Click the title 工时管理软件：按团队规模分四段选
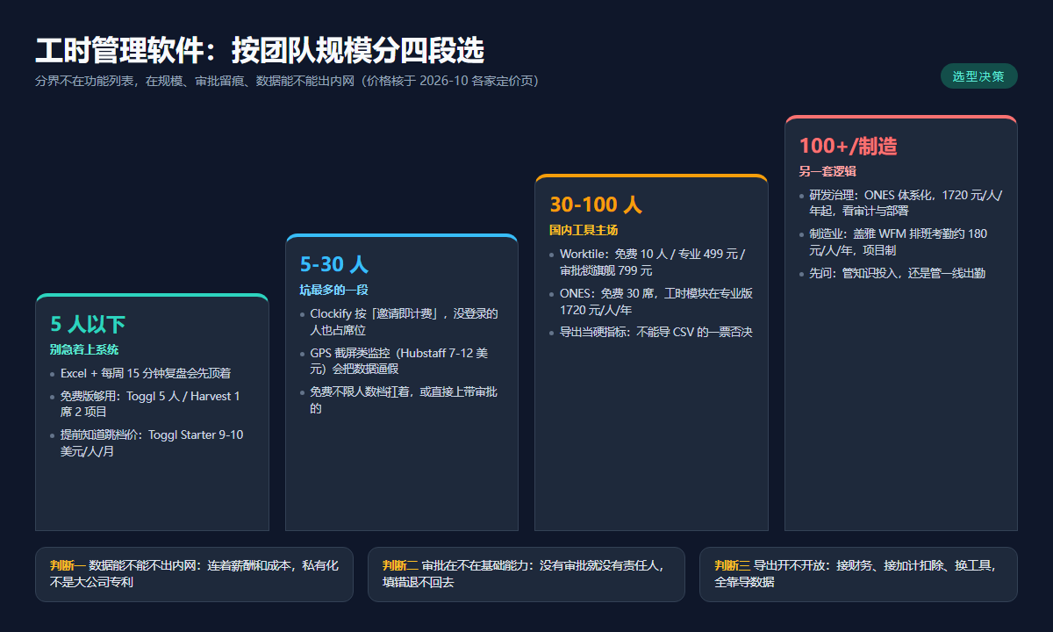Viewport: 1053px width, 632px height. [x=260, y=51]
